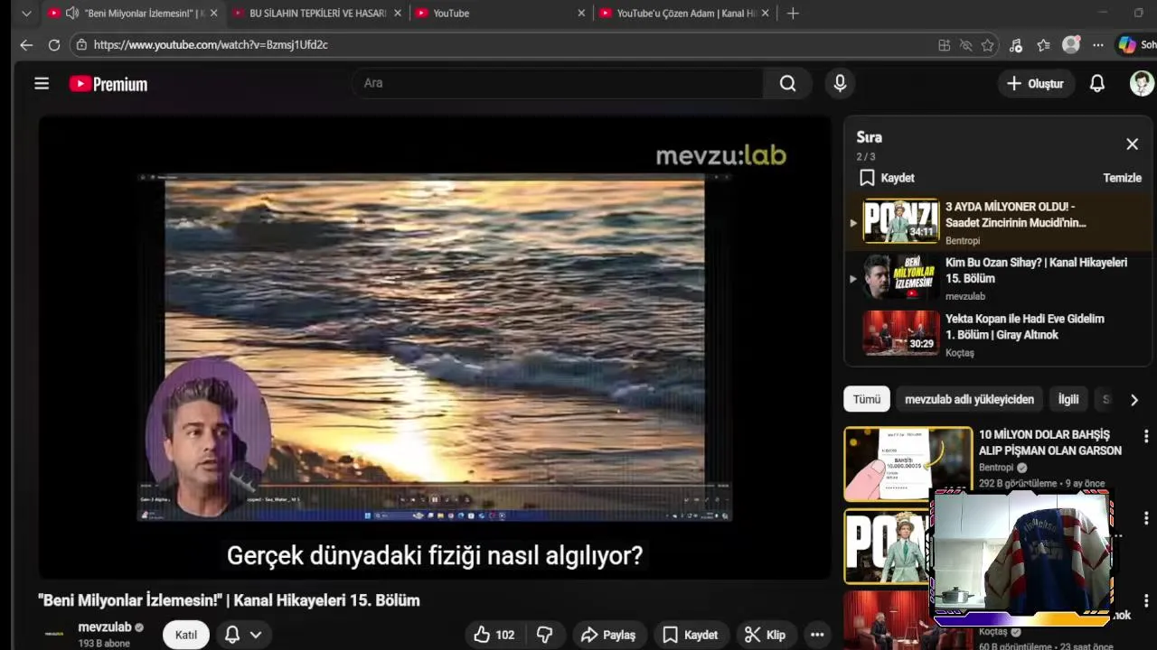Open the mevzulab channel avatar
This screenshot has width=1157, height=650.
click(55, 634)
